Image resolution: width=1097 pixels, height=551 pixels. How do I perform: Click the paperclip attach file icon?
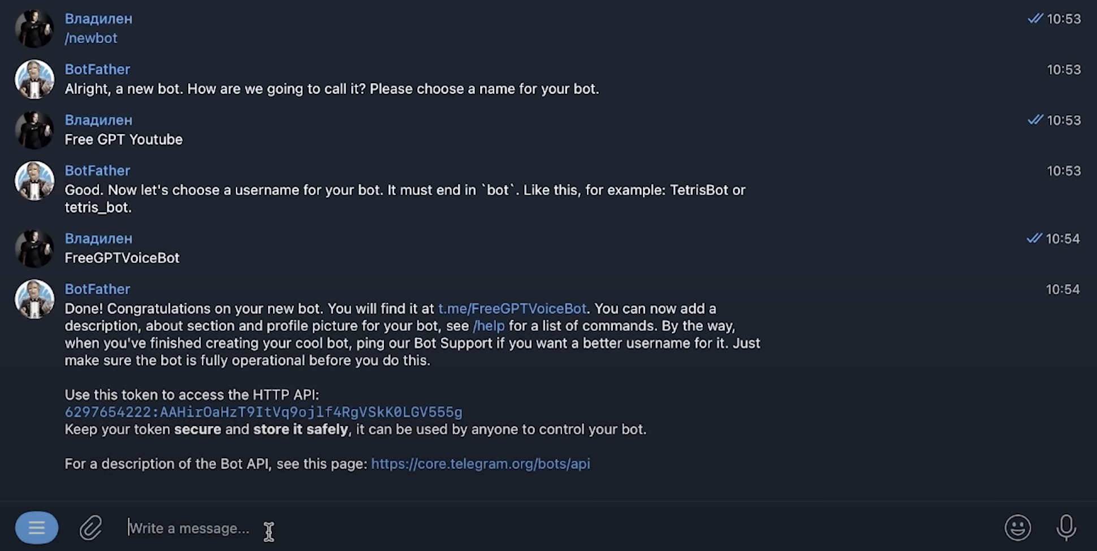pos(90,528)
